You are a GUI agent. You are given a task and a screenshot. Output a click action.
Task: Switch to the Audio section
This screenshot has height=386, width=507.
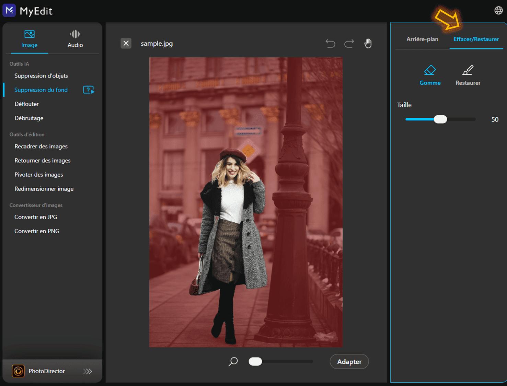pos(74,38)
